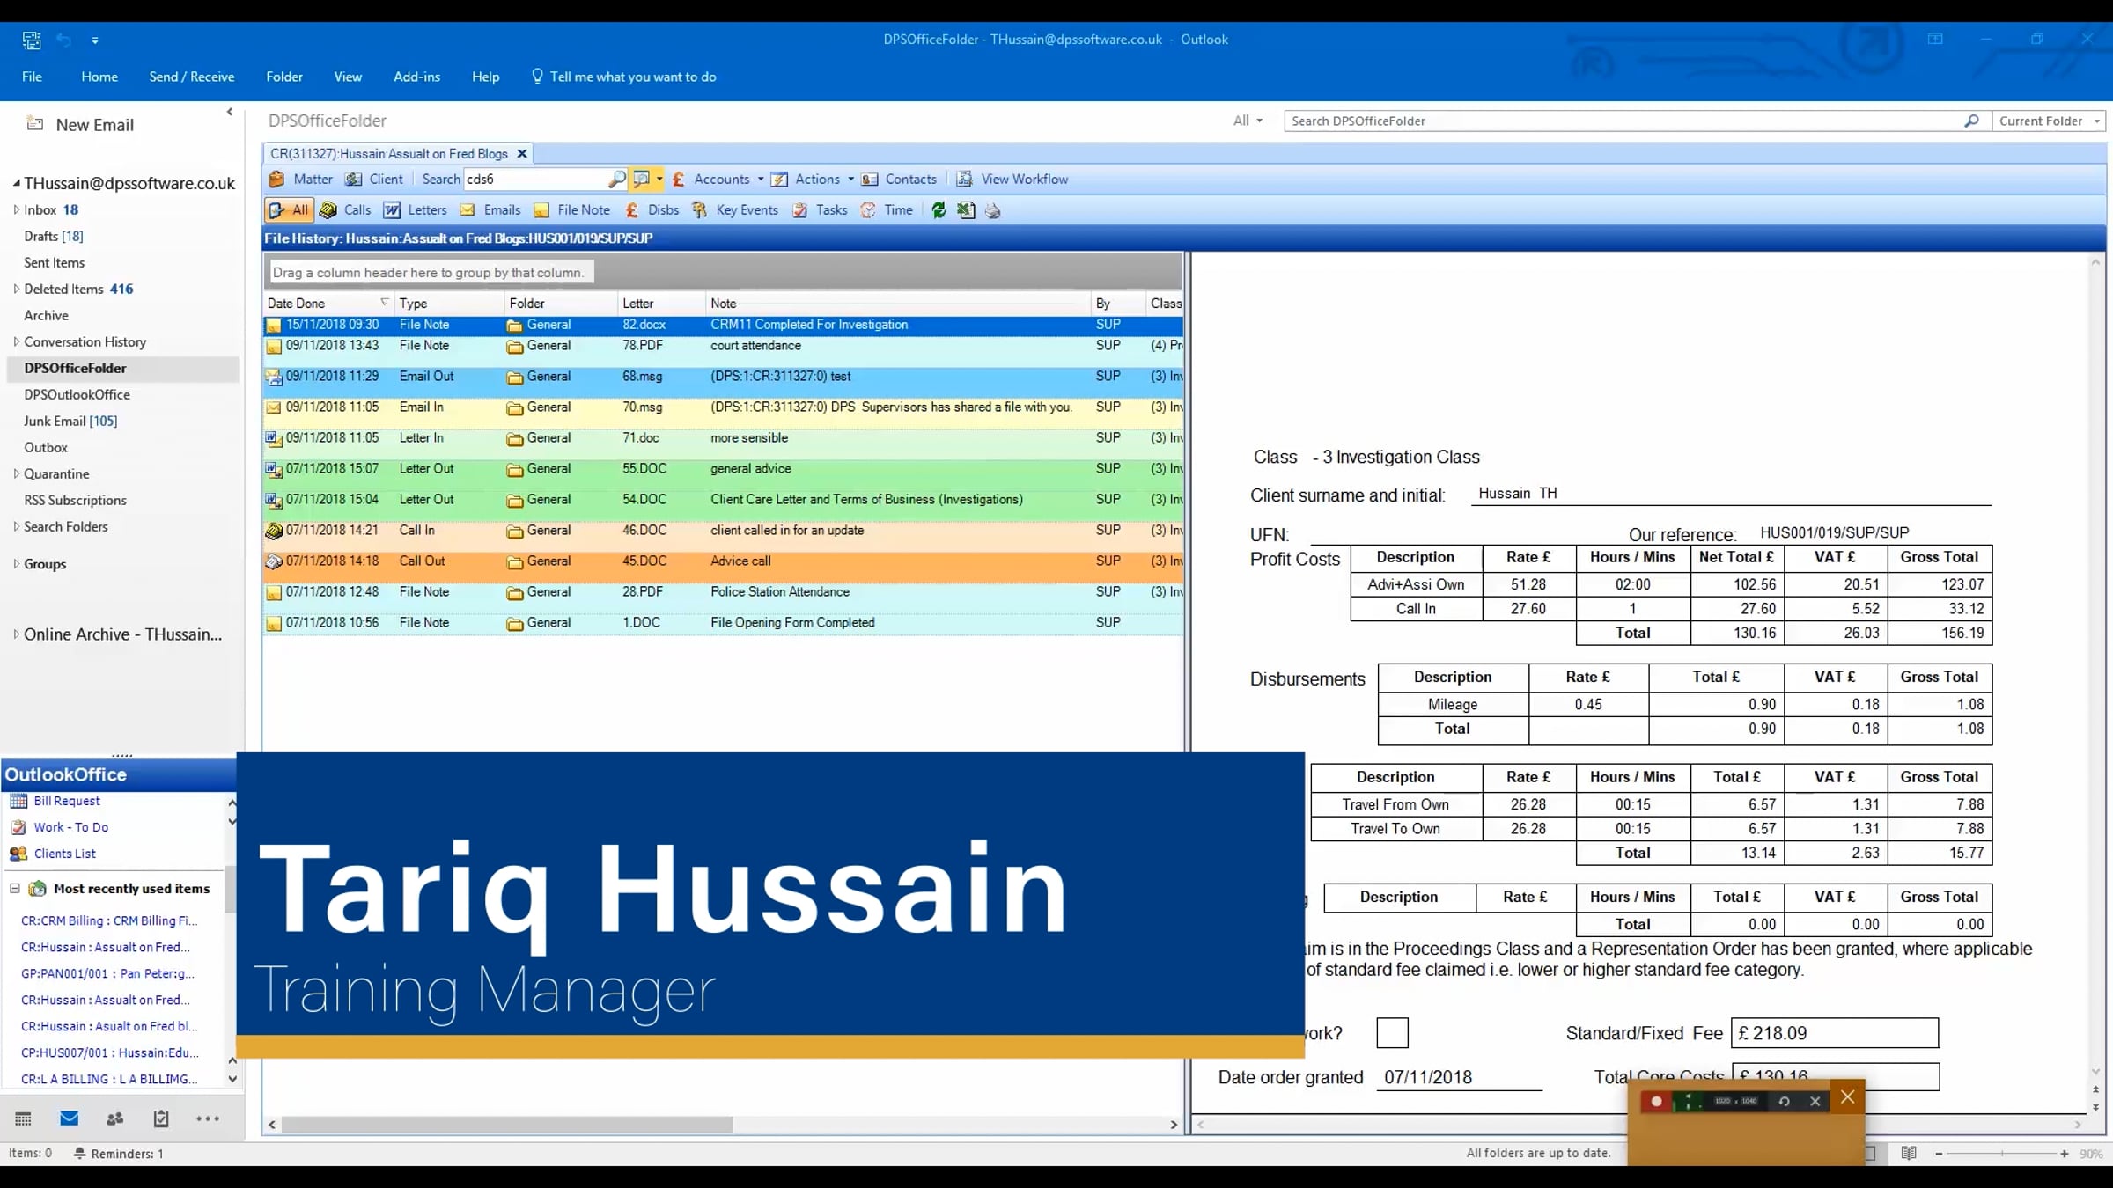
Task: Collapse the folder pane with the chevron
Action: 230,112
